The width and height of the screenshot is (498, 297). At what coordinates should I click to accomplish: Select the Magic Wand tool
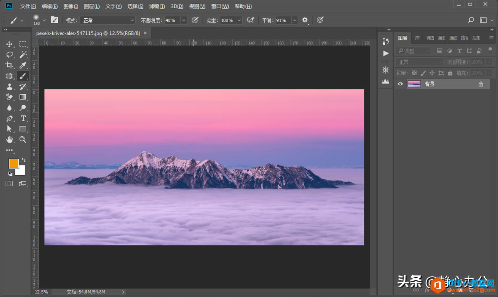(x=23, y=54)
